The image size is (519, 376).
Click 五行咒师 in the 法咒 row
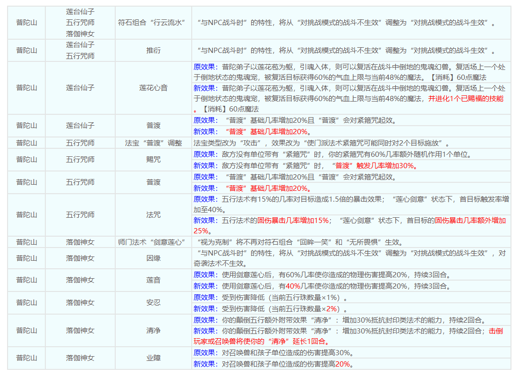pyautogui.click(x=80, y=215)
